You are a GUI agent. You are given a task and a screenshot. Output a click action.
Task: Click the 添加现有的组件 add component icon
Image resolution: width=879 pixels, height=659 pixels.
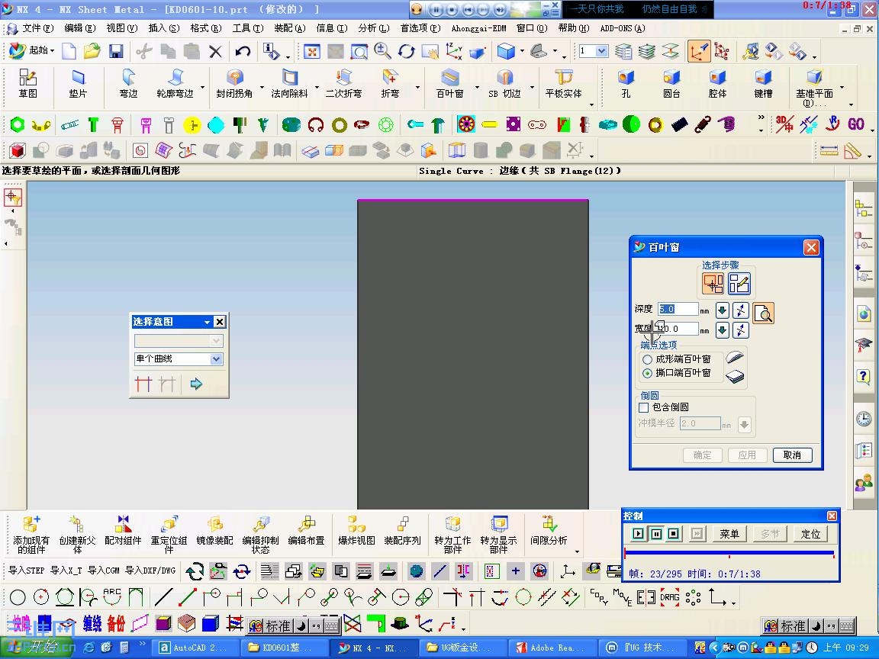(31, 535)
